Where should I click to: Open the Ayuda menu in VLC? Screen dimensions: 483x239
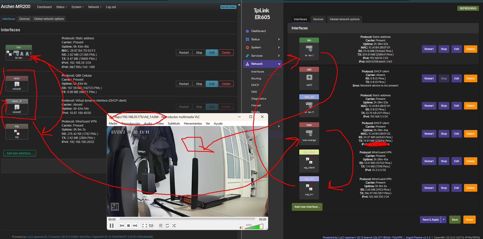coord(218,123)
